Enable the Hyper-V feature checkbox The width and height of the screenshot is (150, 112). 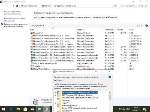coord(58,103)
